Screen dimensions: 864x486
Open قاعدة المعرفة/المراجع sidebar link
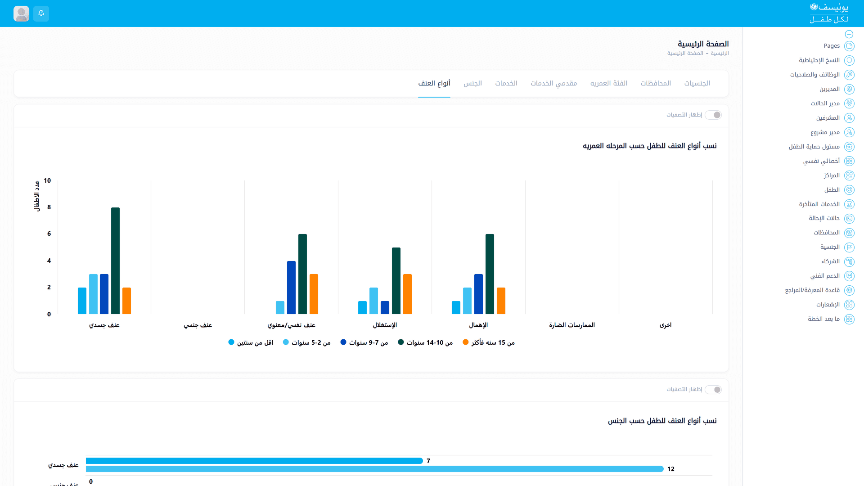[x=812, y=290]
